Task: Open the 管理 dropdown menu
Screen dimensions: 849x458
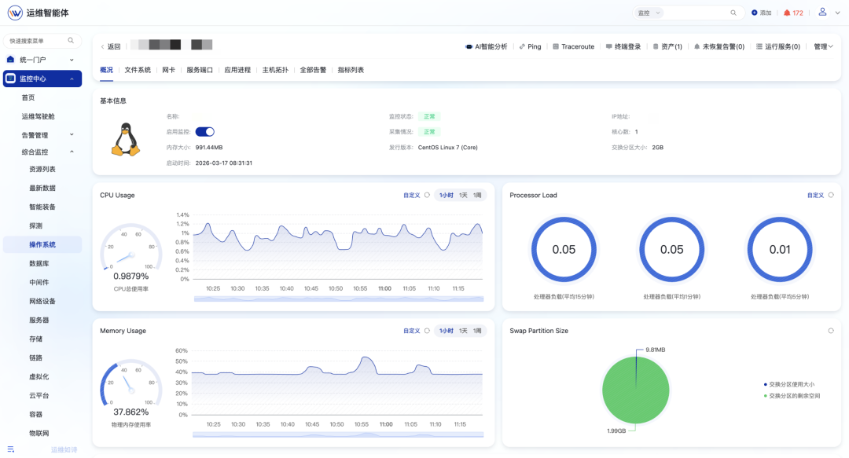Action: click(x=823, y=46)
